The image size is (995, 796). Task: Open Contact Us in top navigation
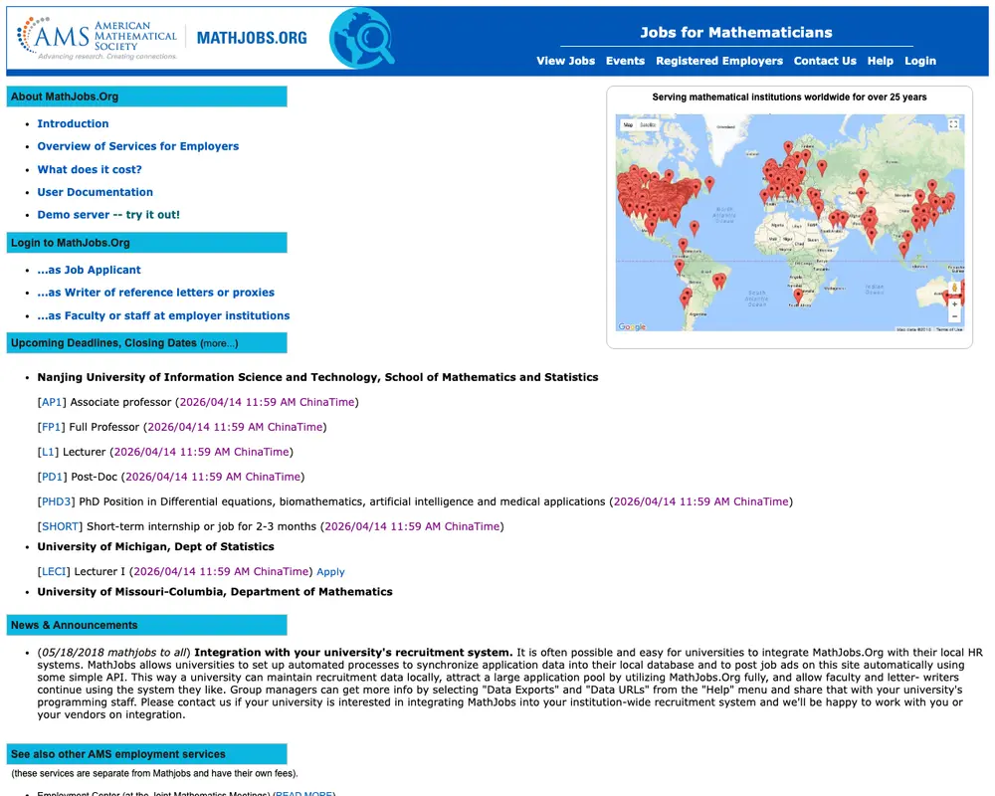[x=824, y=61]
